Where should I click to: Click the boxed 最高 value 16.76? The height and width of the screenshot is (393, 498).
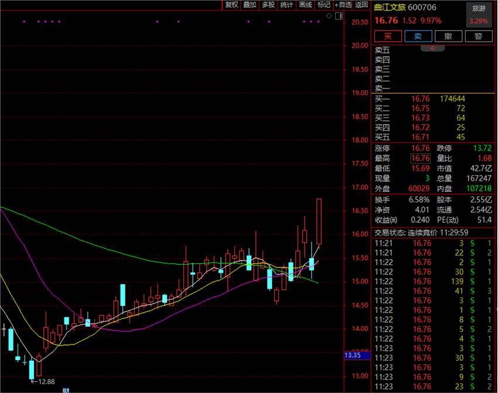pos(421,158)
